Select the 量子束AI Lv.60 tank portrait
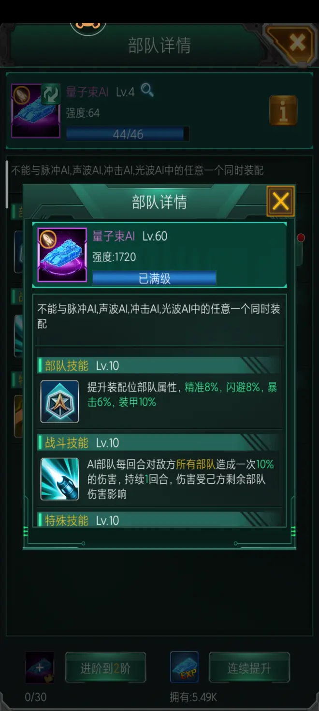Viewport: 319px width, 711px height. tap(62, 254)
